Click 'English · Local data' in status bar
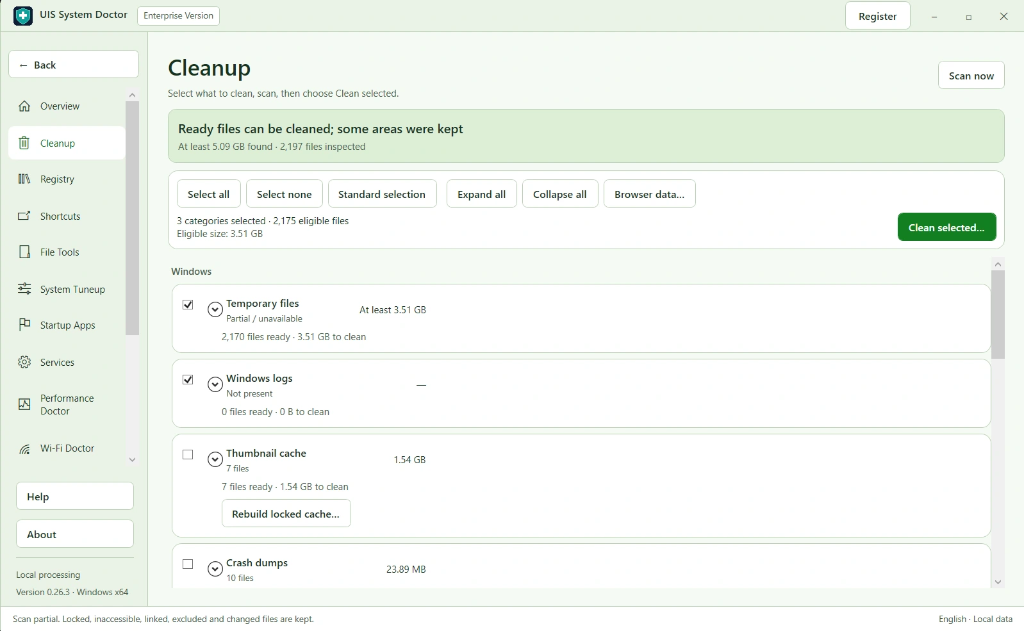This screenshot has height=631, width=1024. point(975,619)
